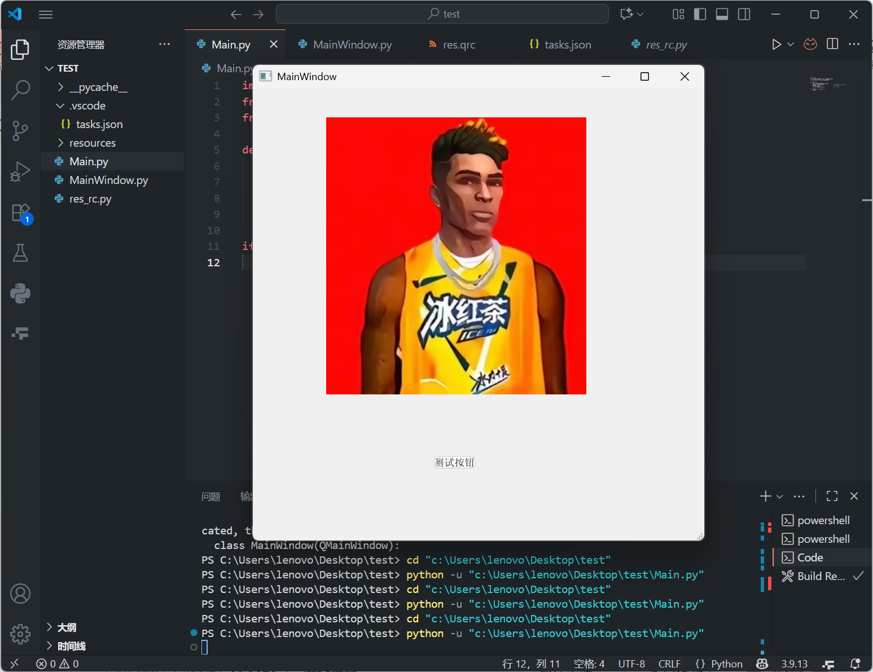Open the Manage settings gear
The width and height of the screenshot is (873, 672).
point(20,634)
